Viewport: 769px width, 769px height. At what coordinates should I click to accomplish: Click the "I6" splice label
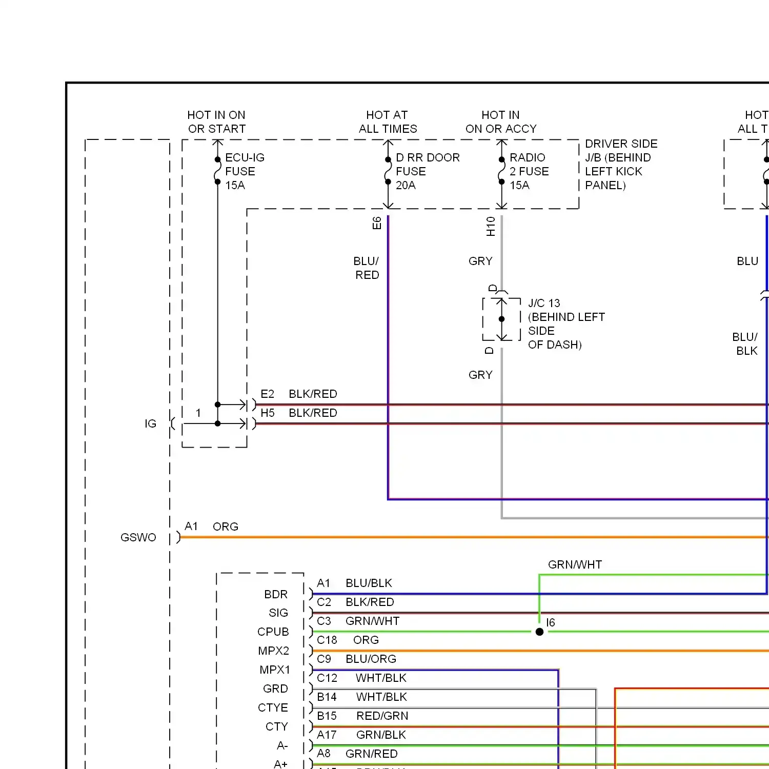pos(551,623)
